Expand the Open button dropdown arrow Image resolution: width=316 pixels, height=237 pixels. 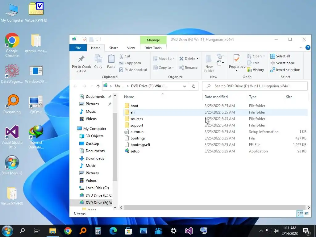click(x=264, y=56)
